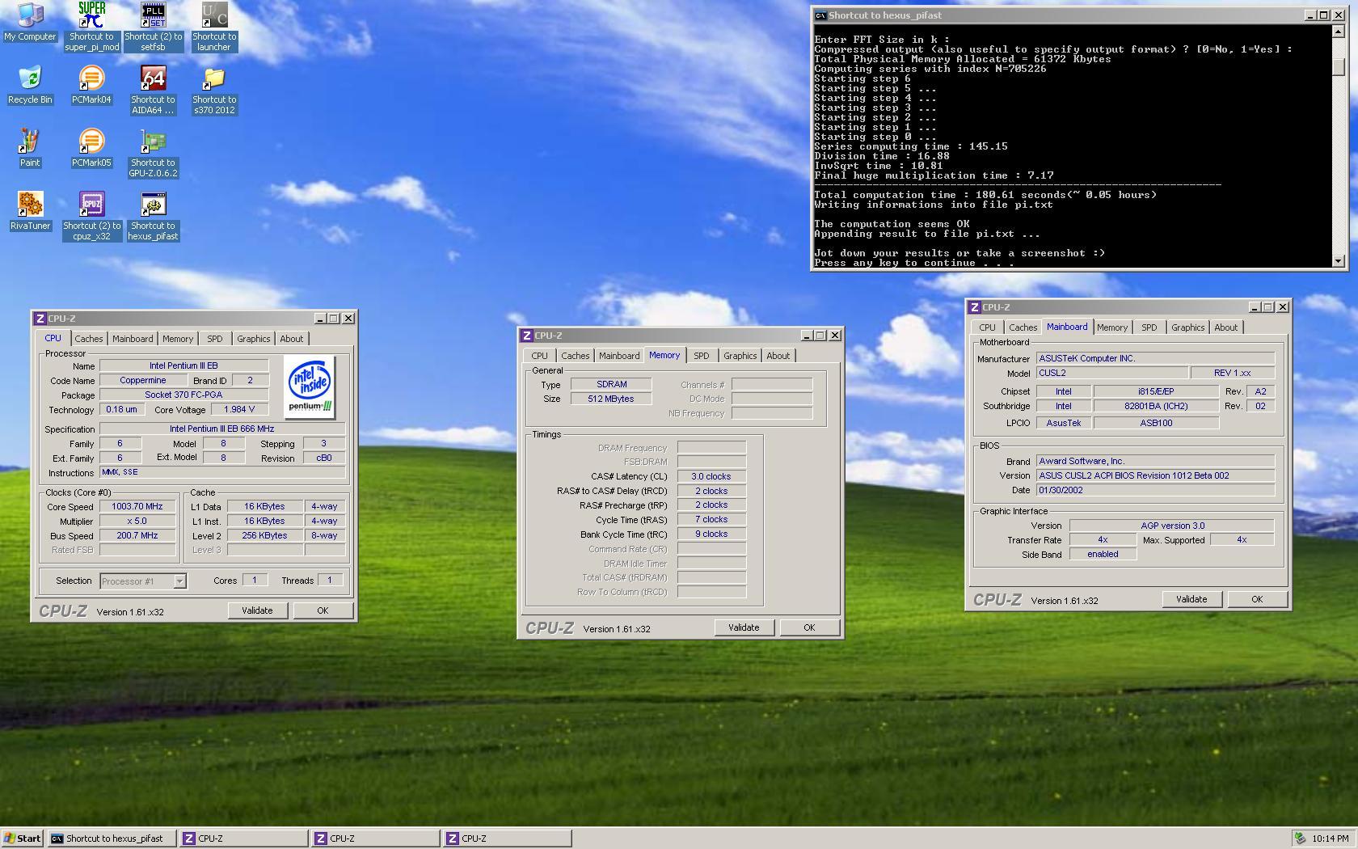
Task: Click OK in the Memory window
Action: [x=809, y=628]
